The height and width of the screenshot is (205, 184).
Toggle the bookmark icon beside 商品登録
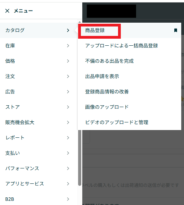(x=176, y=30)
